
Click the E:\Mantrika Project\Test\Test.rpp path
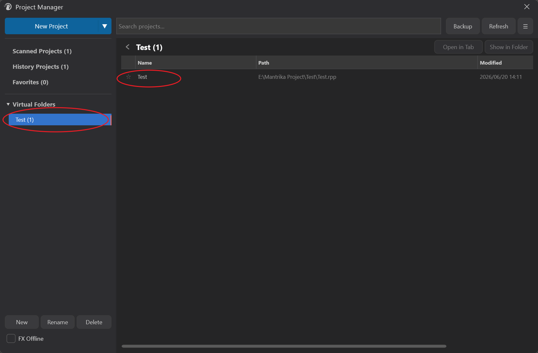click(x=297, y=77)
